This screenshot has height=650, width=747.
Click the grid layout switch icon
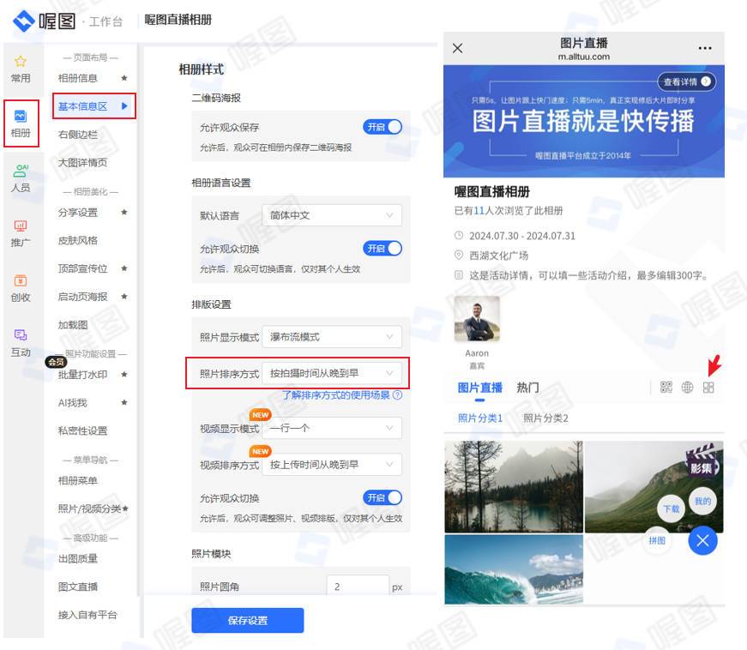[708, 387]
